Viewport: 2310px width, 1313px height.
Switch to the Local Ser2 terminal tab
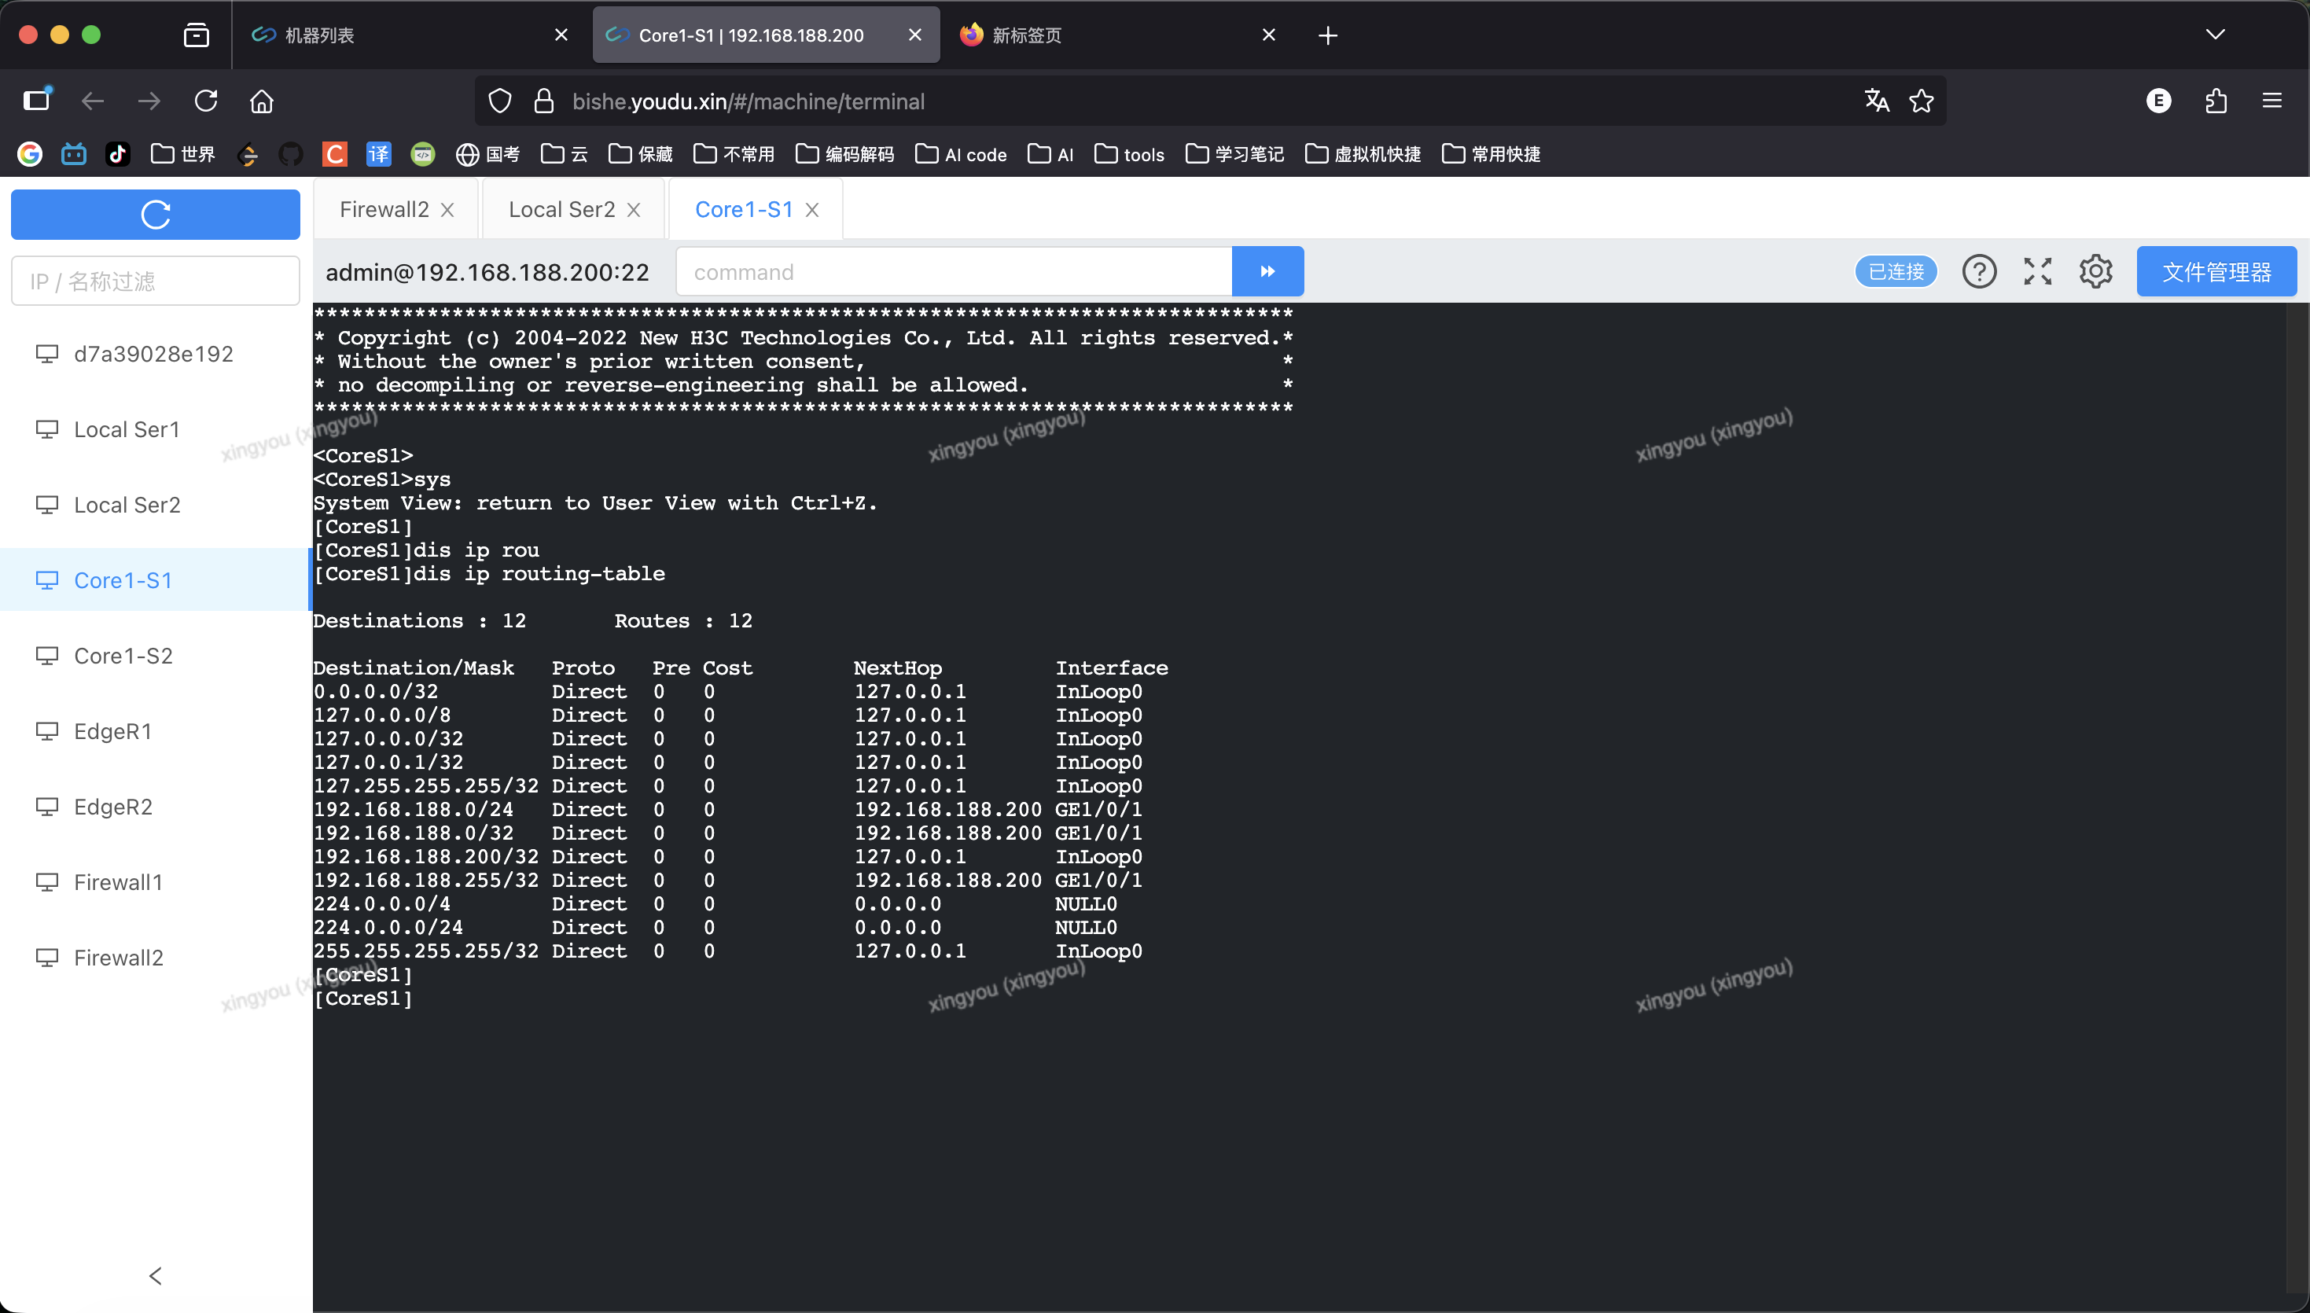(561, 209)
